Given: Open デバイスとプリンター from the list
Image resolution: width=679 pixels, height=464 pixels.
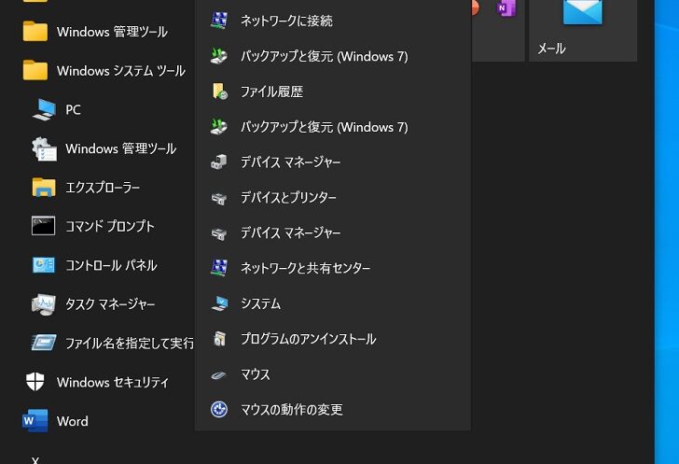Looking at the screenshot, I should click(333, 198).
